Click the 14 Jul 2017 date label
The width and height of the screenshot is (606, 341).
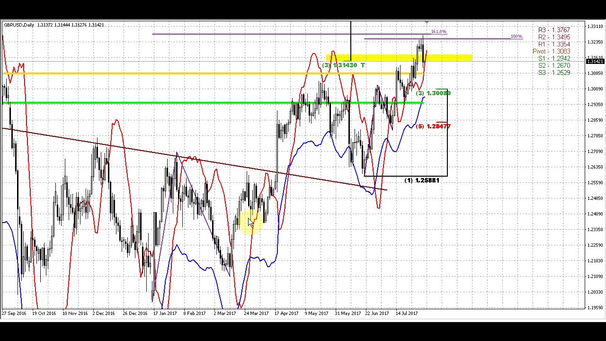click(x=407, y=314)
